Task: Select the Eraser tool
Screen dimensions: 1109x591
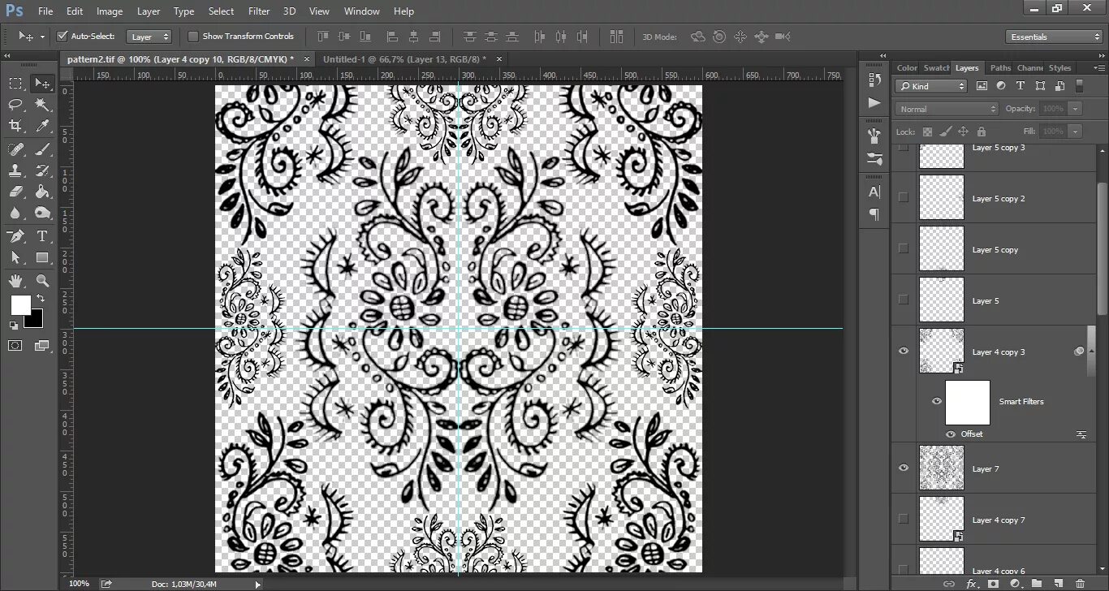Action: [x=15, y=192]
